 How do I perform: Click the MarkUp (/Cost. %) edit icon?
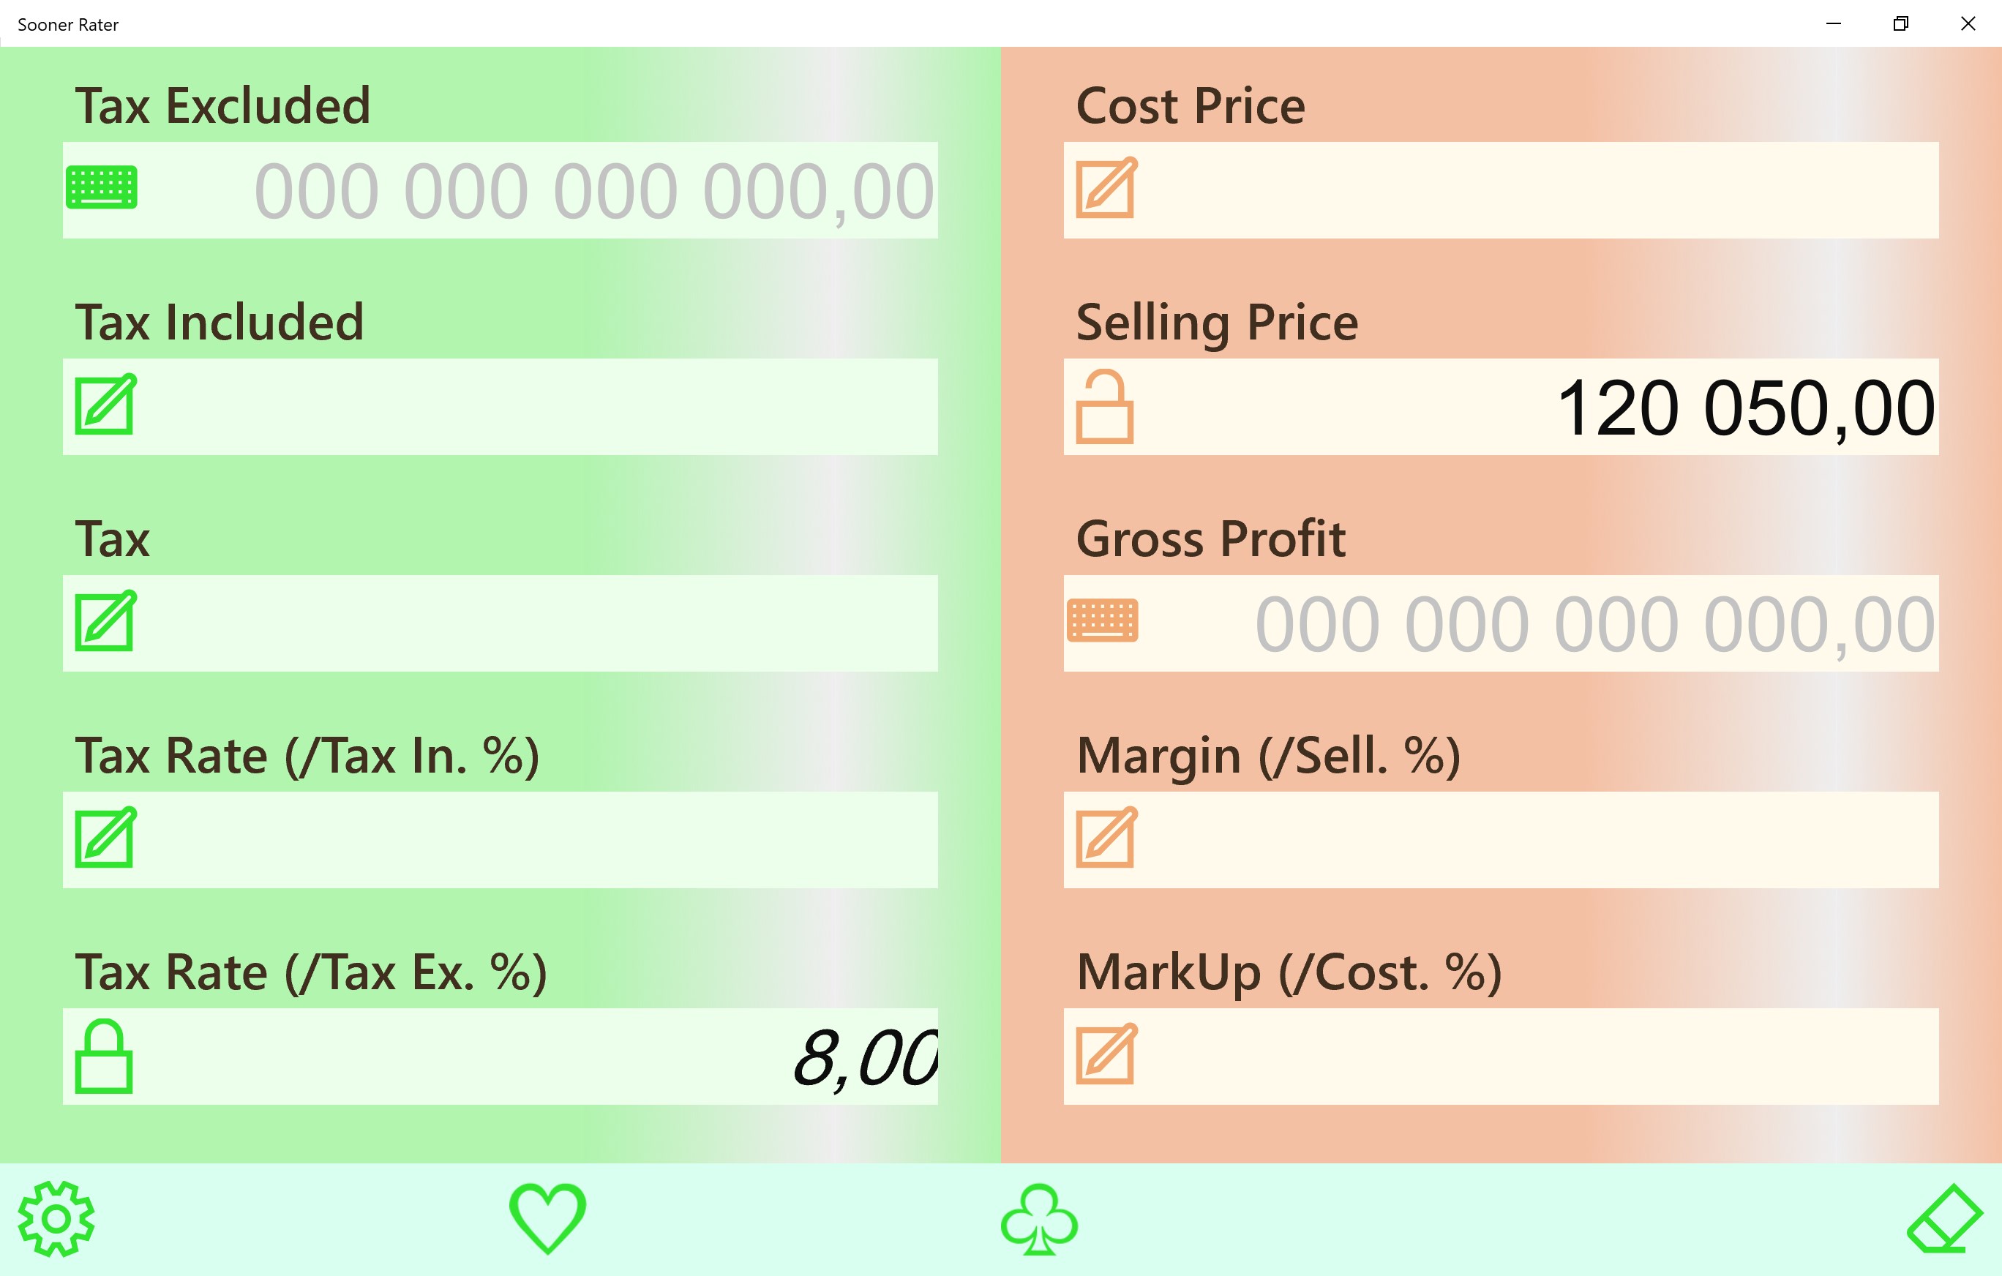(1106, 1054)
